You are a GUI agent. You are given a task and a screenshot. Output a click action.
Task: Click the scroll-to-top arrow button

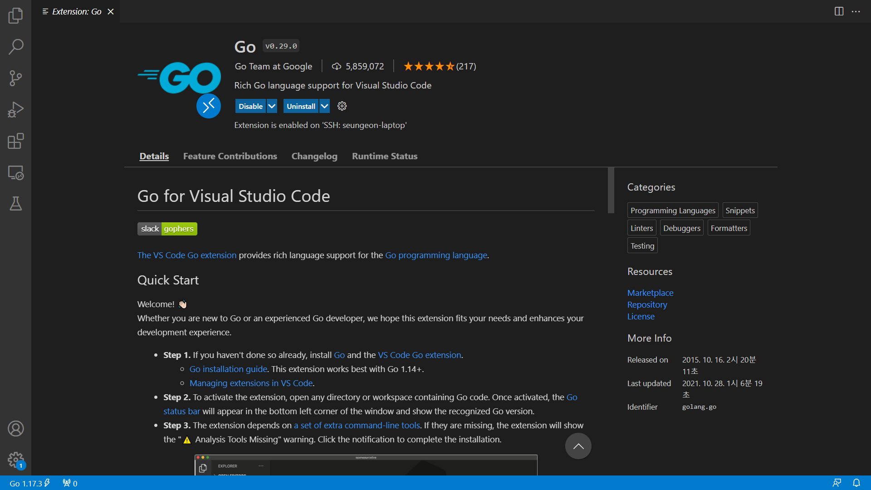point(578,446)
